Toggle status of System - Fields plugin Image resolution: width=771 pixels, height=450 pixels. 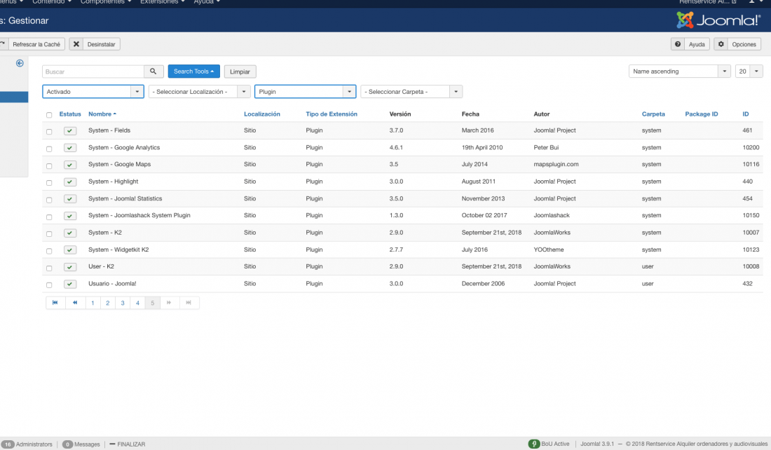click(x=70, y=131)
